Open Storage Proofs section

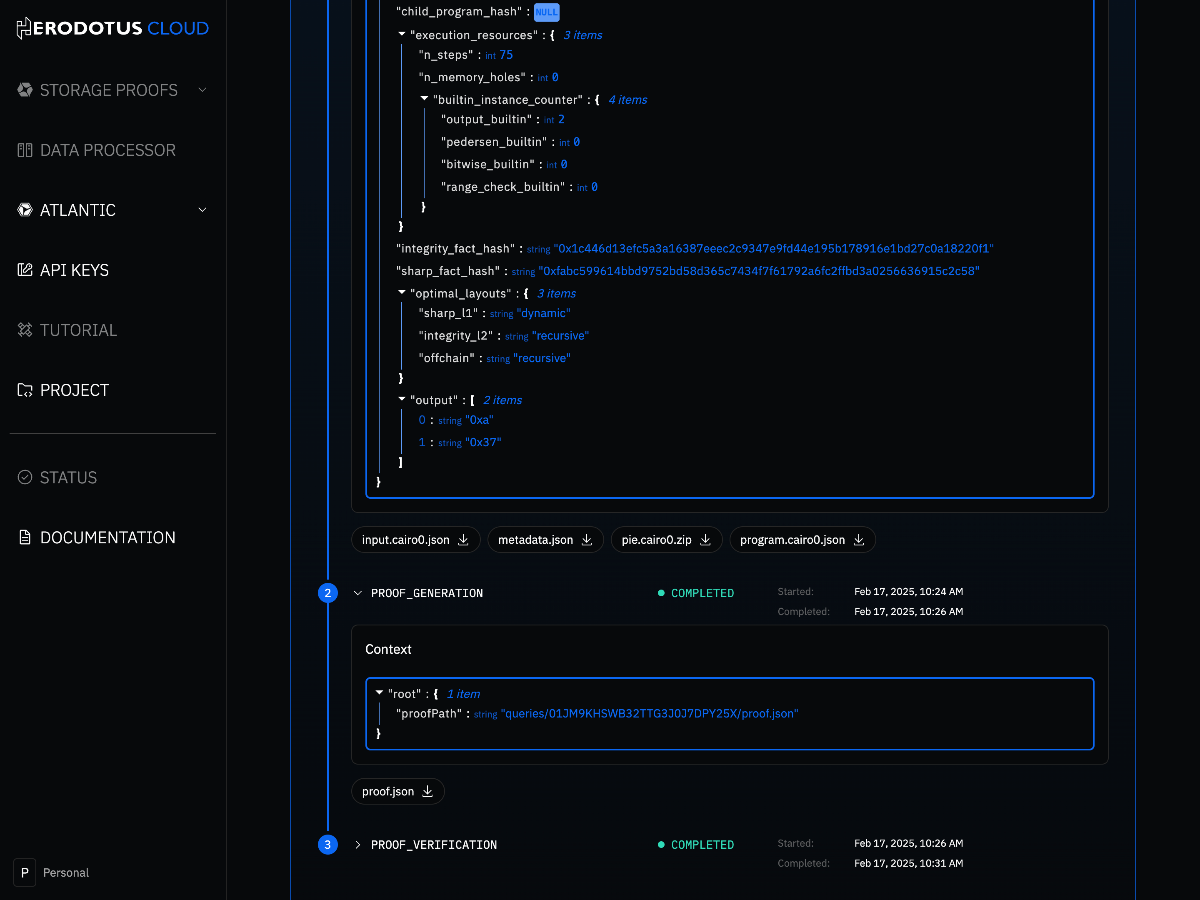pos(109,90)
